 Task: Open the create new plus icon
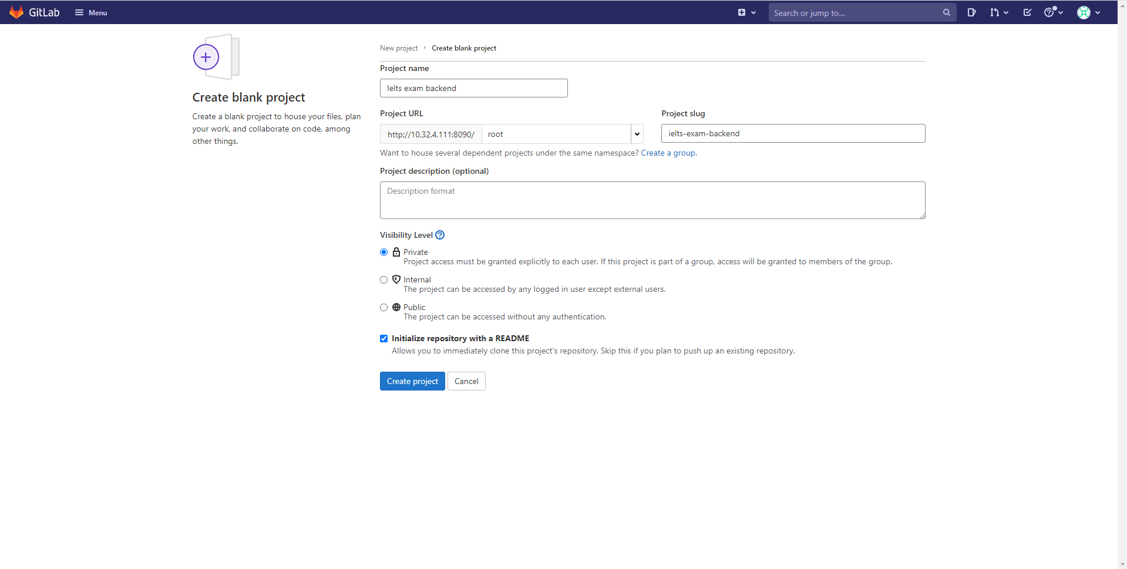pos(742,12)
